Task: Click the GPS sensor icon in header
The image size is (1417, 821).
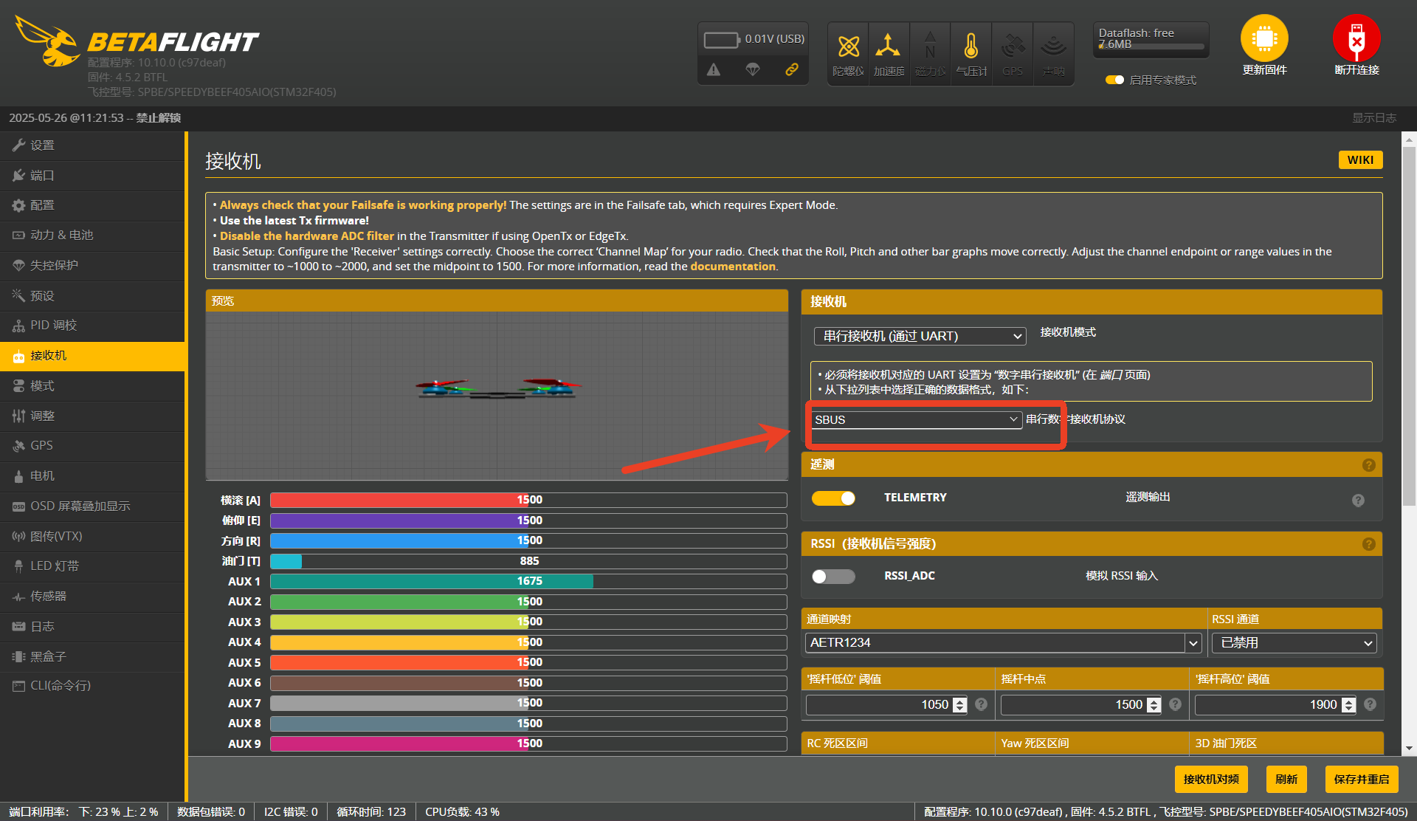Action: 1013,47
